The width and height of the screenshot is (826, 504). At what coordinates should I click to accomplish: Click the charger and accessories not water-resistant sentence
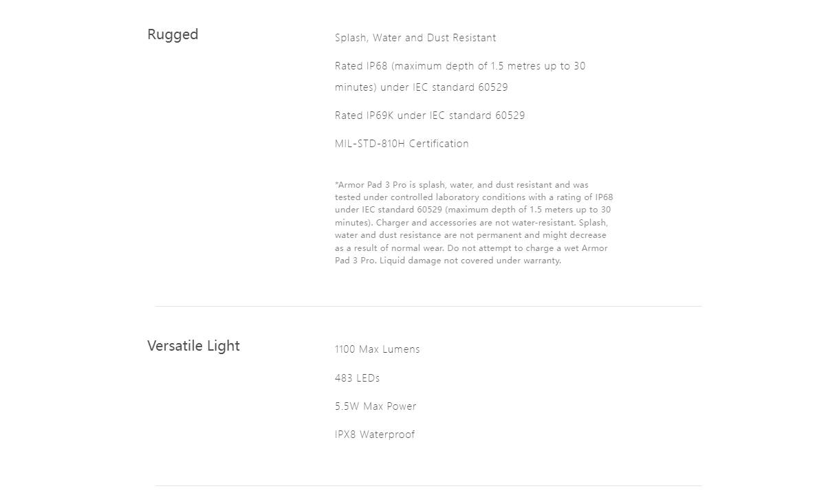[x=476, y=223]
